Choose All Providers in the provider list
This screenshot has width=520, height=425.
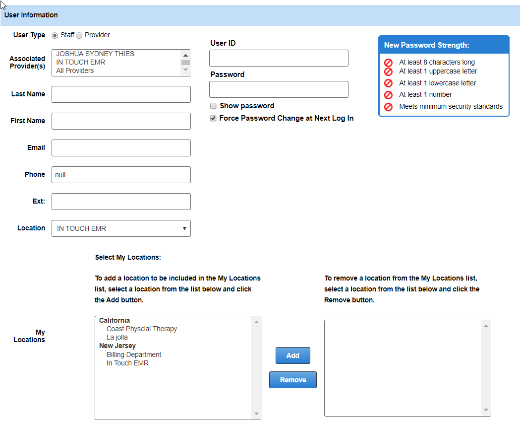(x=75, y=71)
